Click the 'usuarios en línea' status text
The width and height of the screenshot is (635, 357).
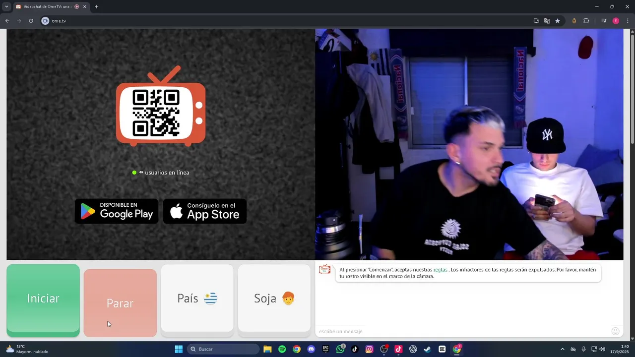tap(167, 173)
